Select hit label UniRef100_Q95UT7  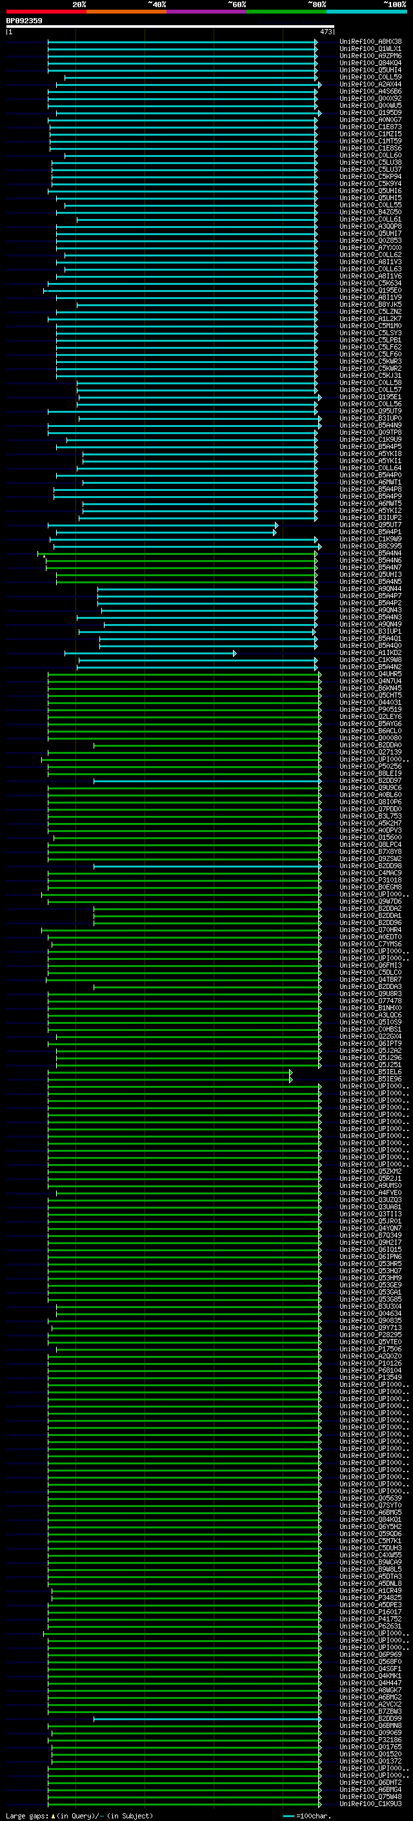point(370,525)
